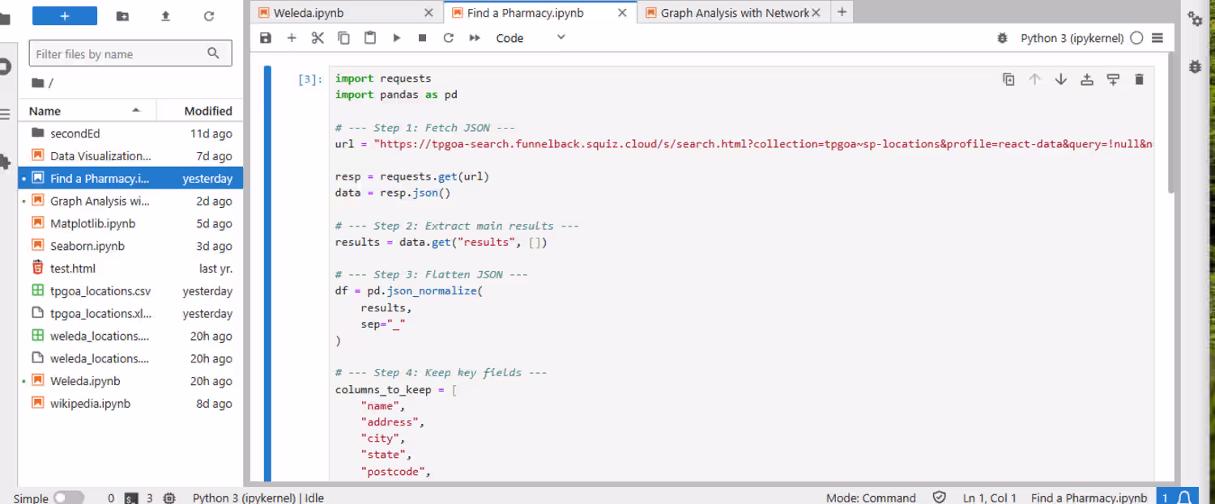Close the Weleda.ipynb tab
The height and width of the screenshot is (504, 1215).
(x=429, y=13)
